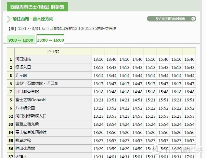Click the 14:13 time in 役场入口 row
Viewport: 206px width, 158px height.
[x=124, y=68]
